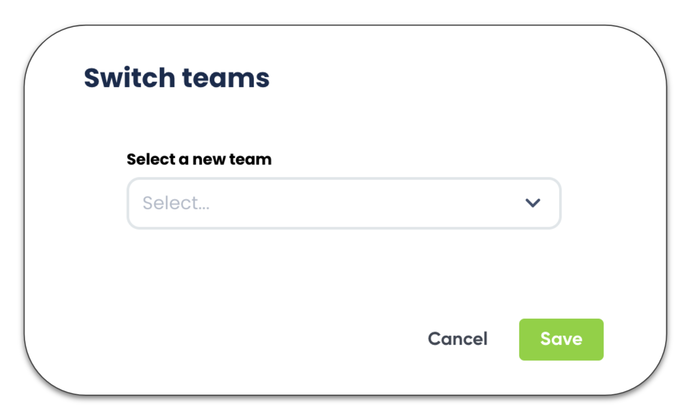This screenshot has width=687, height=416.
Task: Show team options using the down arrow
Action: [x=532, y=203]
